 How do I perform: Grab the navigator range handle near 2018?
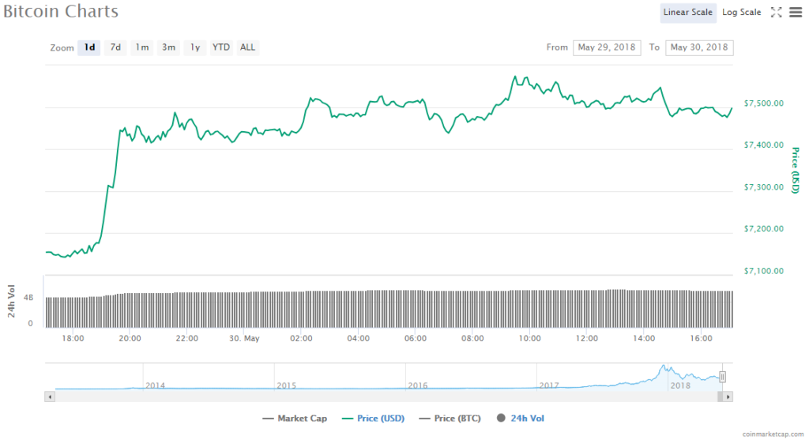(722, 377)
